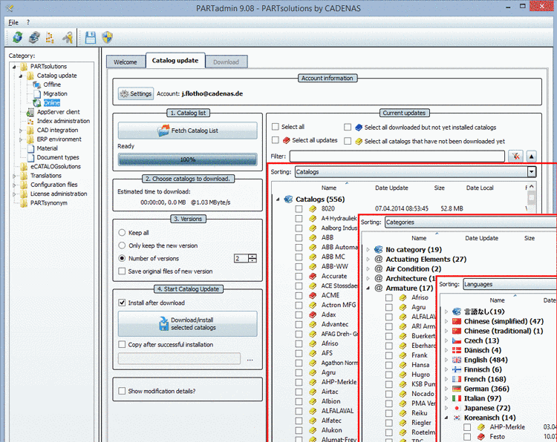The height and width of the screenshot is (442, 557).
Task: Click the Migration document icon
Action: (37, 93)
